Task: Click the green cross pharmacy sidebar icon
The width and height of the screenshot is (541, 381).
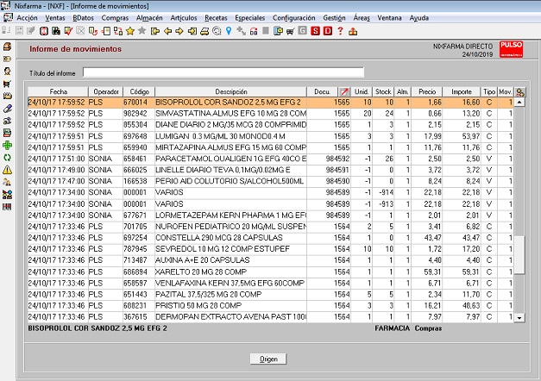Action: click(x=7, y=145)
